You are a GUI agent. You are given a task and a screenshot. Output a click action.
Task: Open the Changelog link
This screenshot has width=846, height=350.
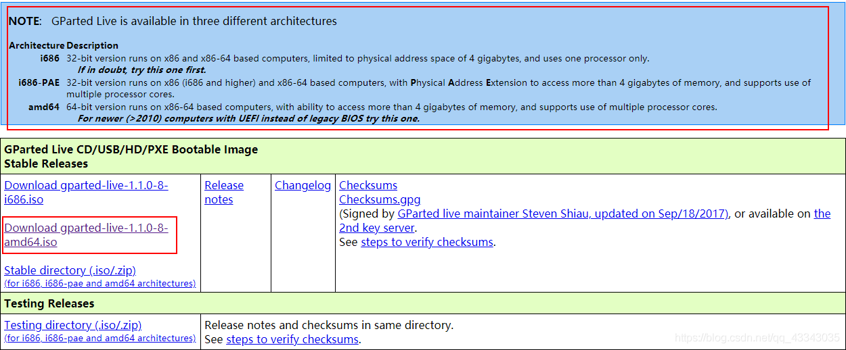click(x=303, y=185)
